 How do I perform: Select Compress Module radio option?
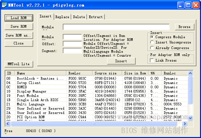pos(168,37)
